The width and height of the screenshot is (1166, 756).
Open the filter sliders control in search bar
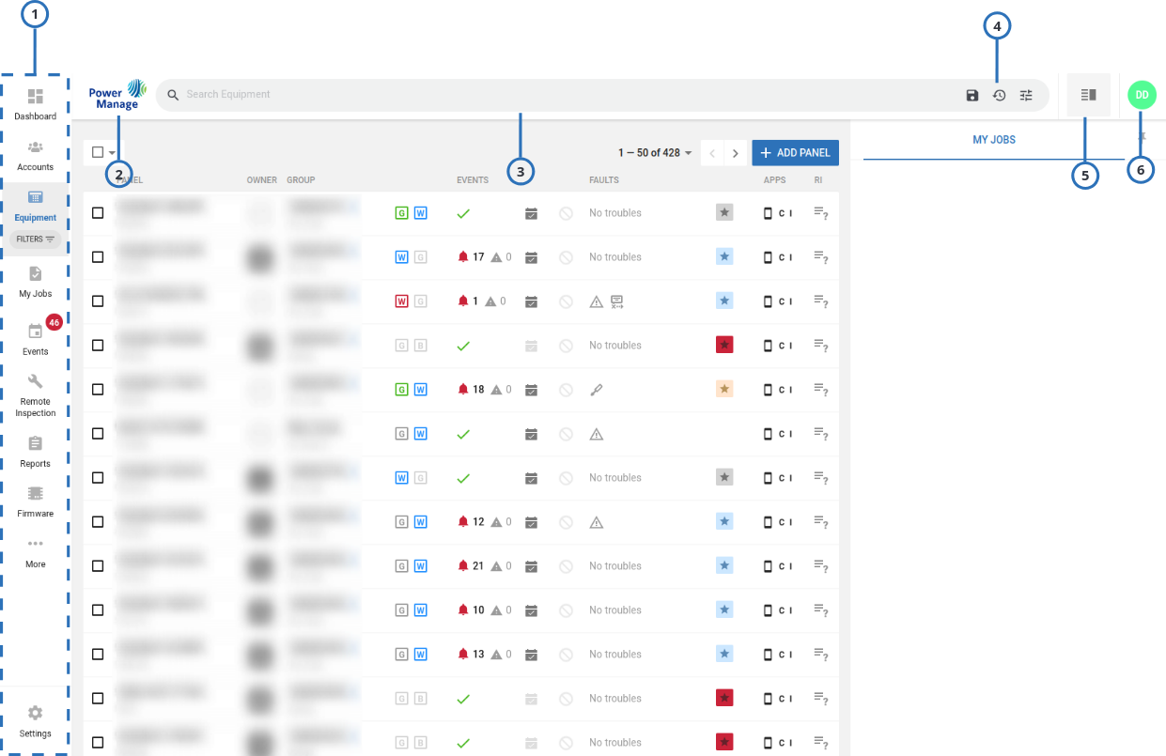click(x=1025, y=95)
